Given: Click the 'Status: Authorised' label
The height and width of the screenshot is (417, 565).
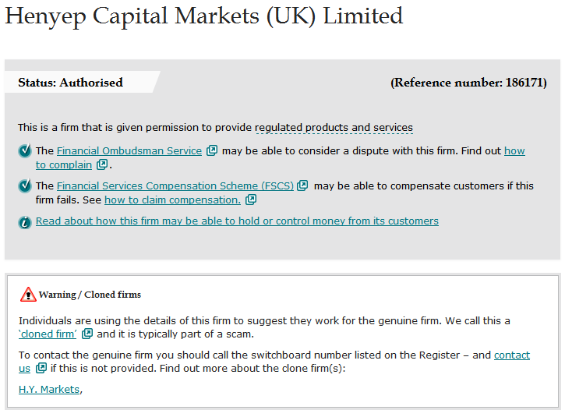Looking at the screenshot, I should tap(71, 82).
